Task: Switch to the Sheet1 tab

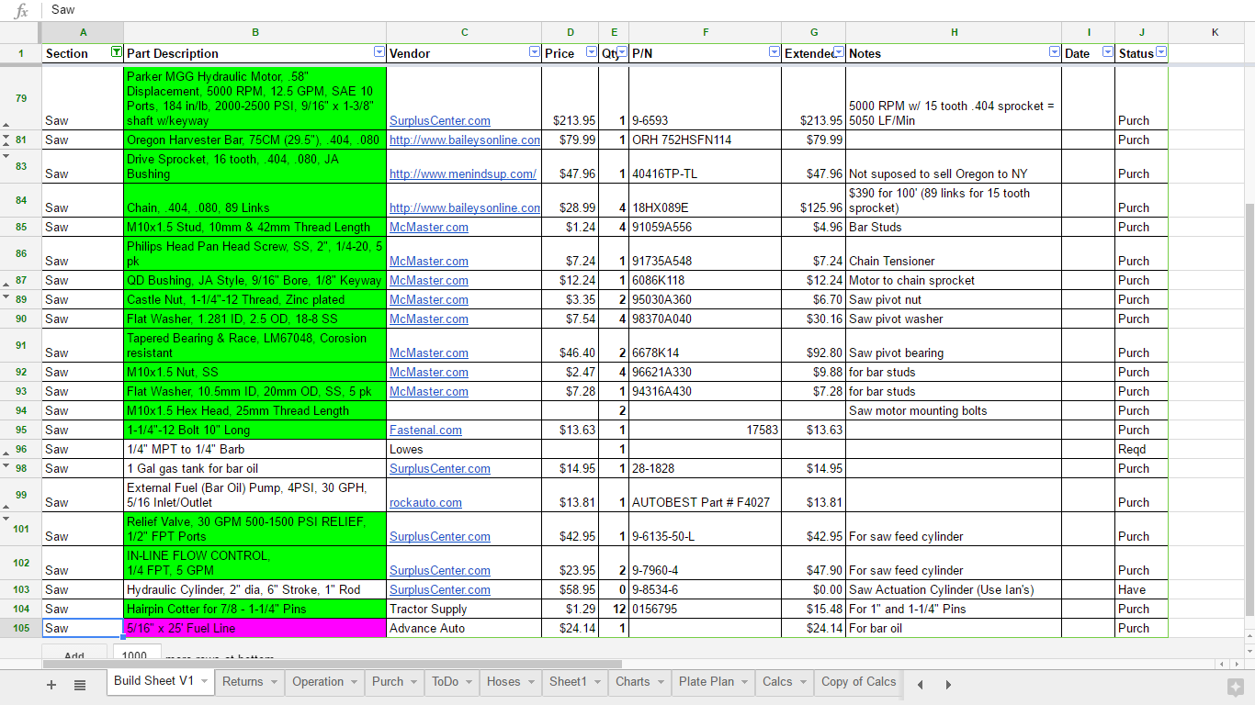Action: [568, 682]
